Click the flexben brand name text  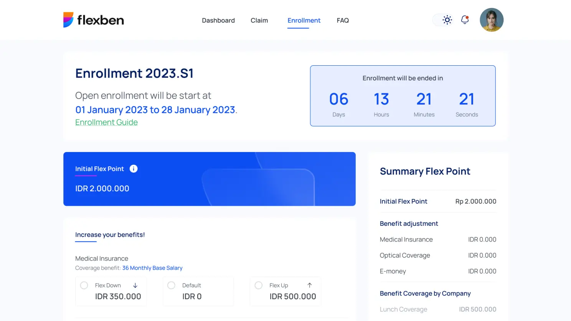[x=101, y=20]
